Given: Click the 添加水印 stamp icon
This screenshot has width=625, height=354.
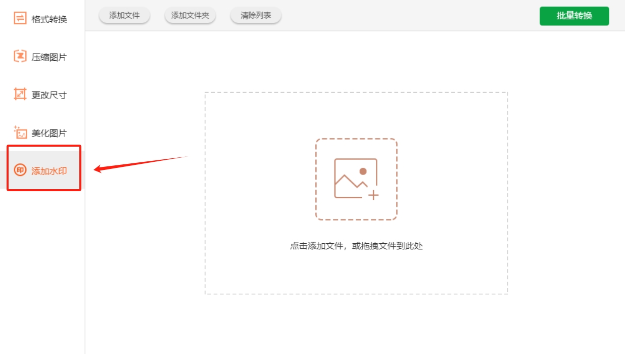Looking at the screenshot, I should click(20, 170).
